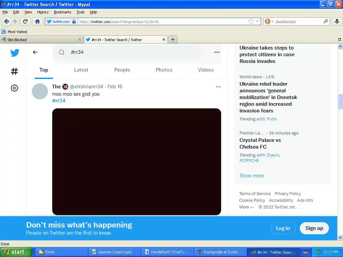343x257 pixels.
Task: Open the dark media in the tweet
Action: tap(137, 162)
